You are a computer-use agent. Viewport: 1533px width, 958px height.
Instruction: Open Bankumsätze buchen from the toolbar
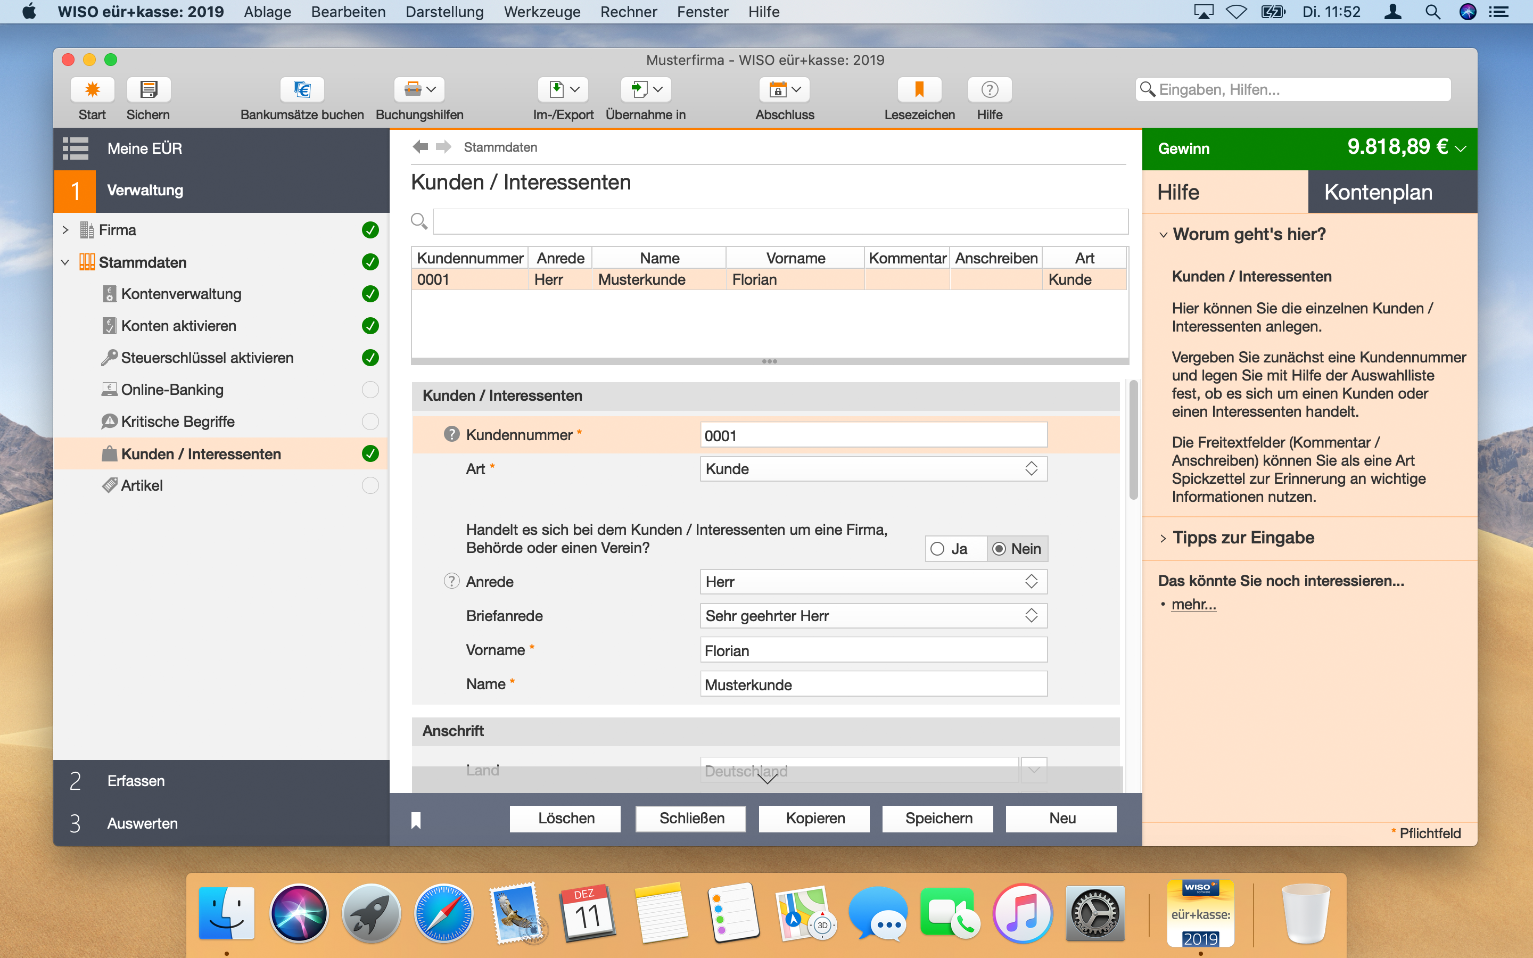tap(301, 90)
